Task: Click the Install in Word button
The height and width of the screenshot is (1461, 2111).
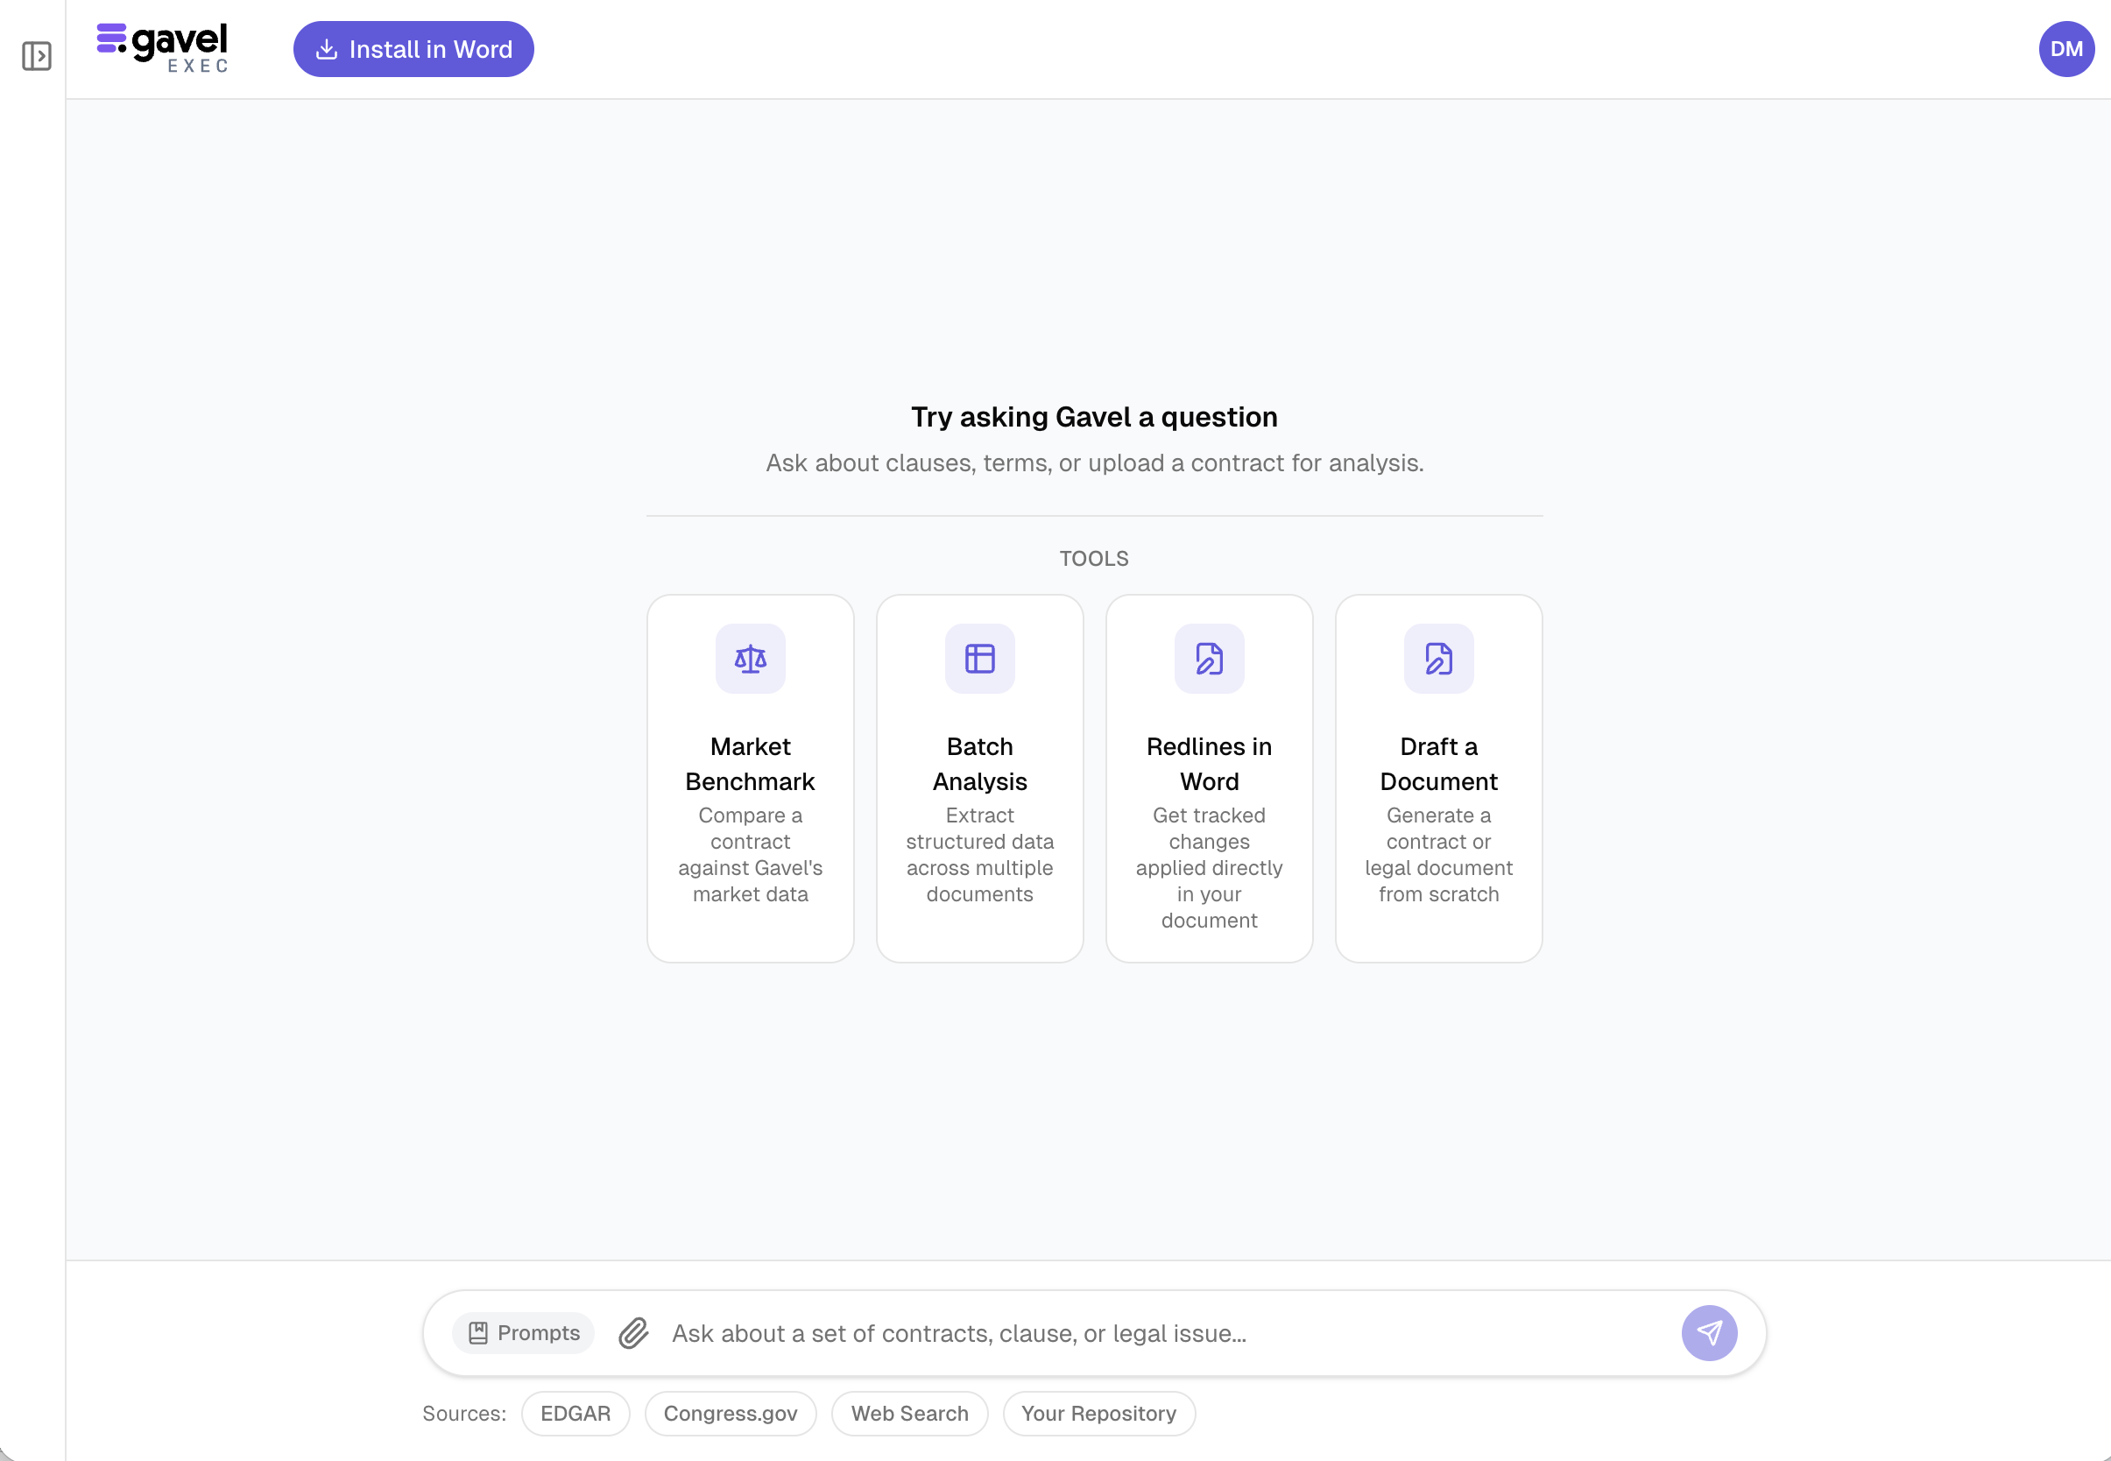Action: [413, 49]
